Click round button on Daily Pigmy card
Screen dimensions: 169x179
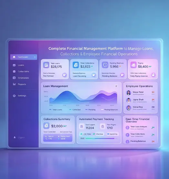click(x=153, y=75)
